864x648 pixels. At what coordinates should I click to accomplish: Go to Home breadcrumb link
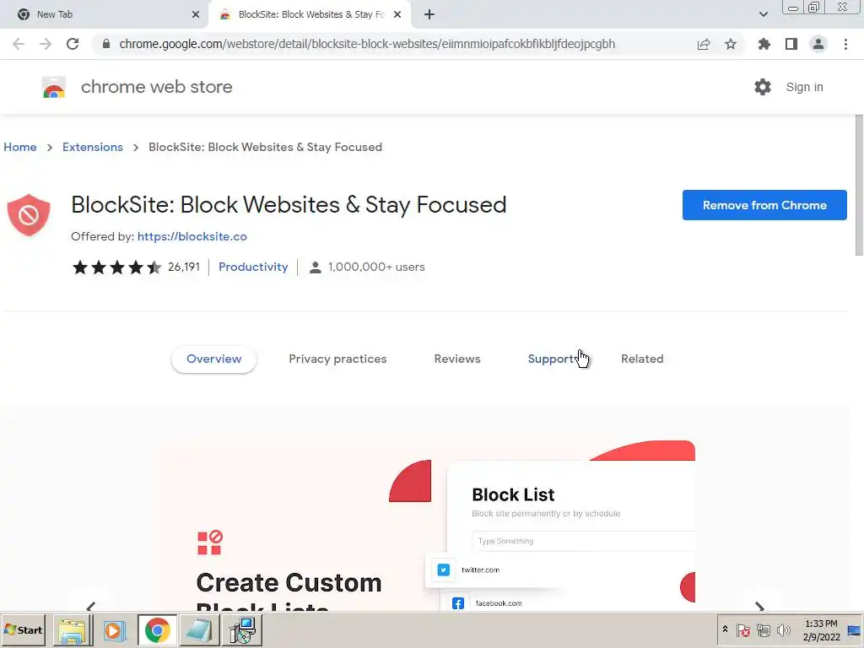[x=20, y=147]
